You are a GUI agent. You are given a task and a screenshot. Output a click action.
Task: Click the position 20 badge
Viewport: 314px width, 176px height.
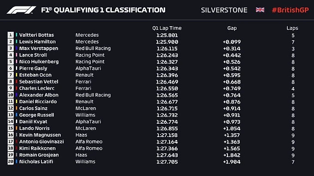click(x=11, y=162)
